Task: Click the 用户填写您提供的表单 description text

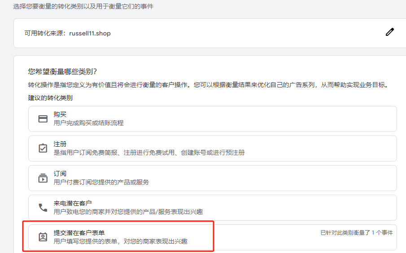Action: pos(120,241)
